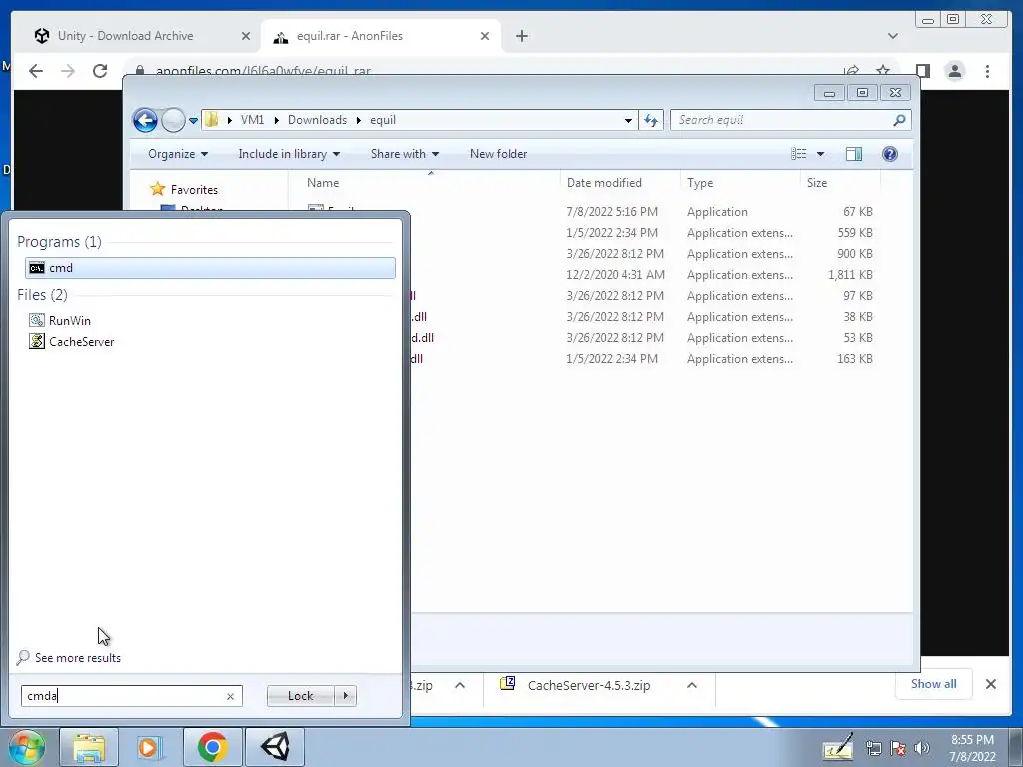Click the Windows Start orb
The image size is (1023, 767).
coord(27,747)
